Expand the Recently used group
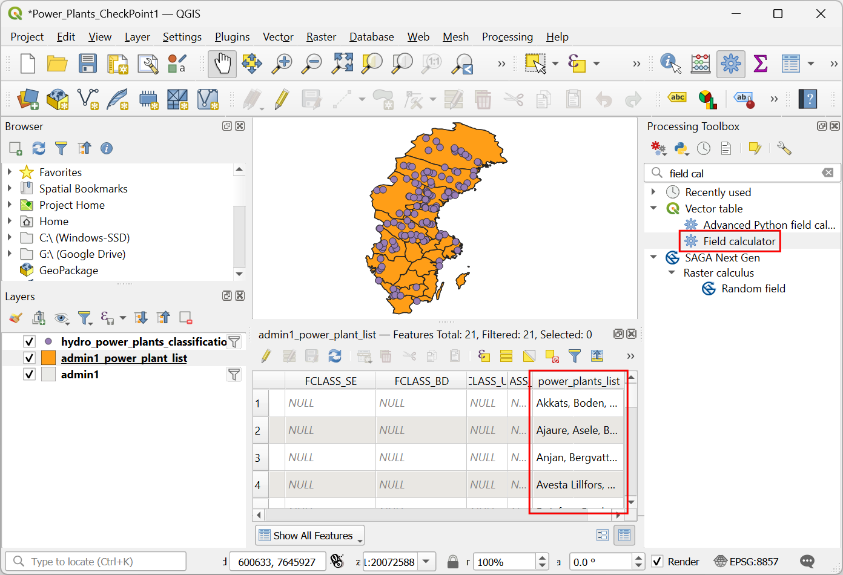 (653, 192)
